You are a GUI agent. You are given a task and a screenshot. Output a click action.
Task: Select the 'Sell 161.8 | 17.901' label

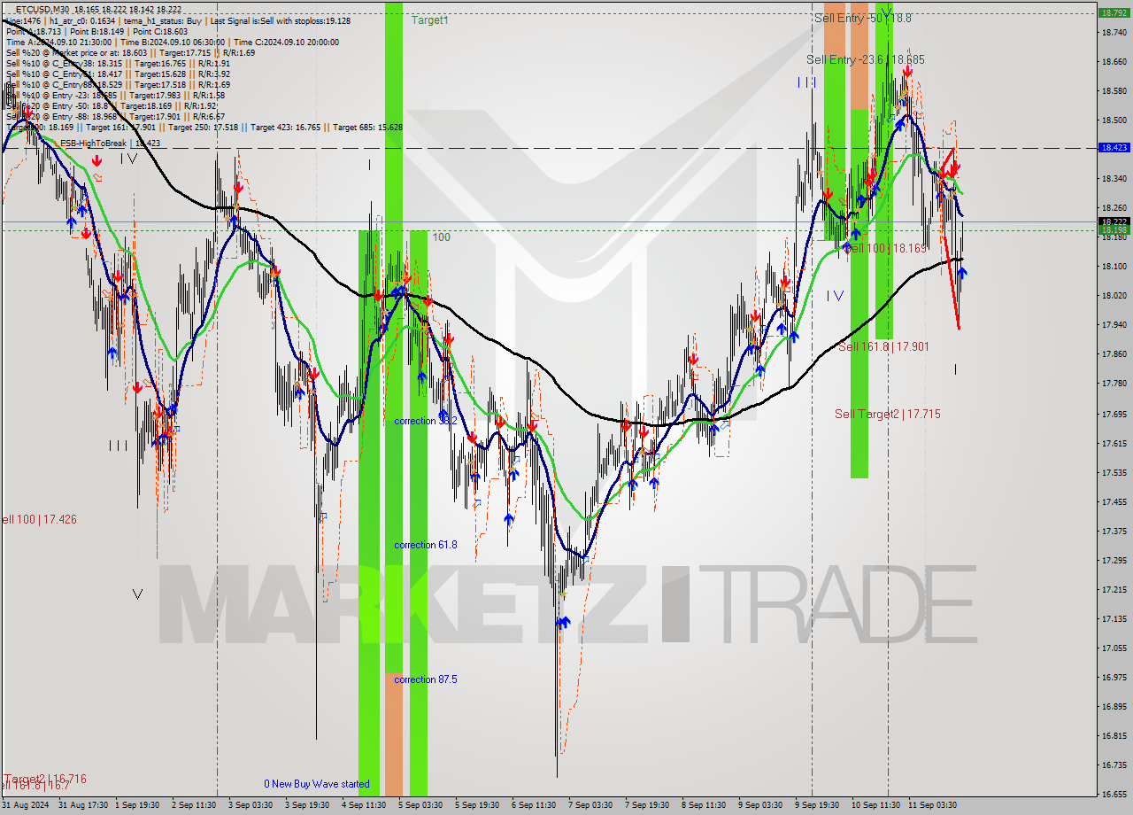[883, 346]
